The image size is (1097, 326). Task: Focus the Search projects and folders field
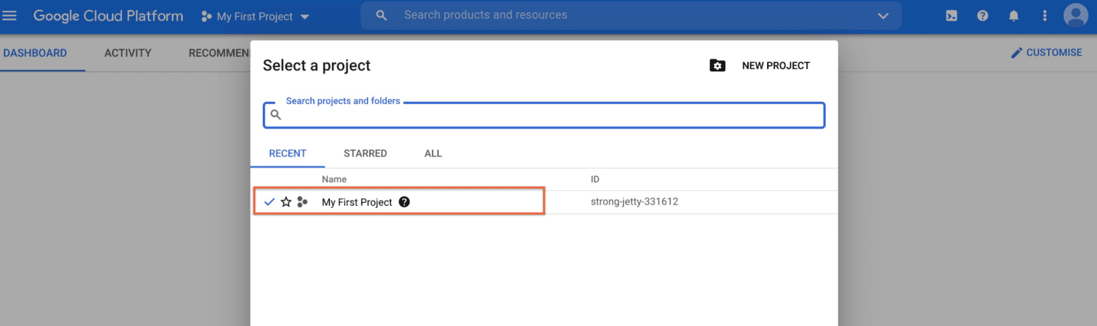tap(544, 115)
